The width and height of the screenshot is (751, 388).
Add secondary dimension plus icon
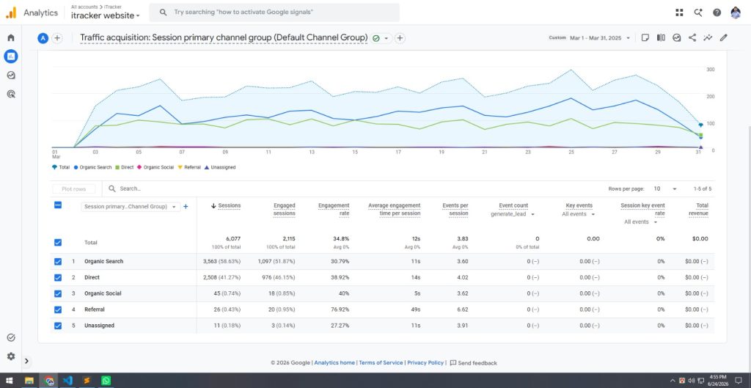[x=186, y=206]
